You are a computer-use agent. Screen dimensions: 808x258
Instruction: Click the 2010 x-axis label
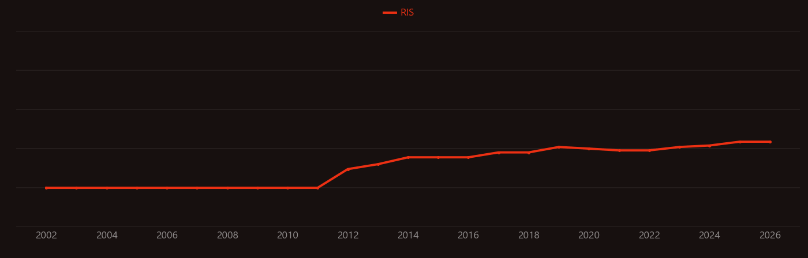(x=287, y=236)
